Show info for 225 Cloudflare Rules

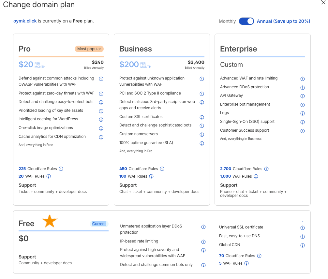(61, 169)
